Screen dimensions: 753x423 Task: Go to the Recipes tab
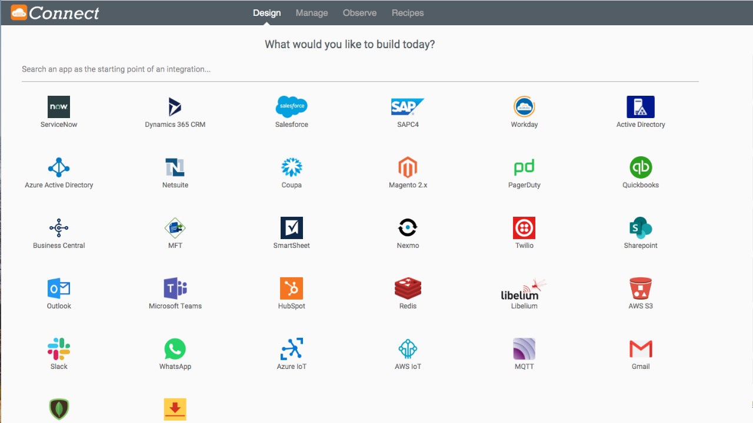(x=408, y=13)
